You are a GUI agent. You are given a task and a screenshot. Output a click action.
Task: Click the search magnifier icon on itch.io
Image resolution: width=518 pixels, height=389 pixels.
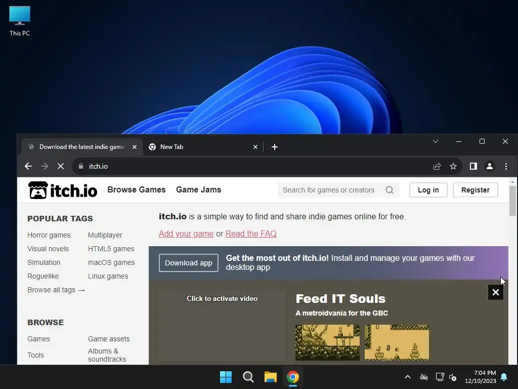pos(390,190)
